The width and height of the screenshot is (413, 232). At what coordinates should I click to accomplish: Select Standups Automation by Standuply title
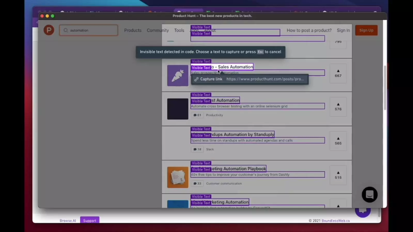[233, 134]
